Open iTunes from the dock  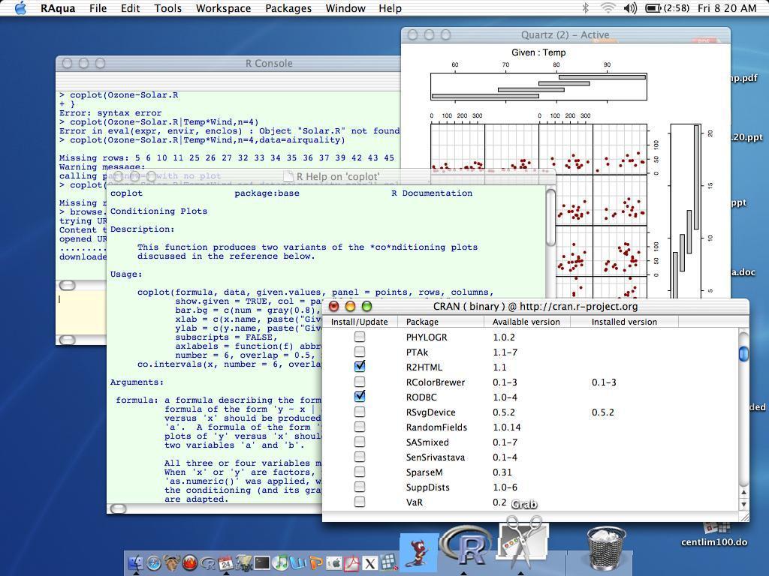(x=280, y=562)
